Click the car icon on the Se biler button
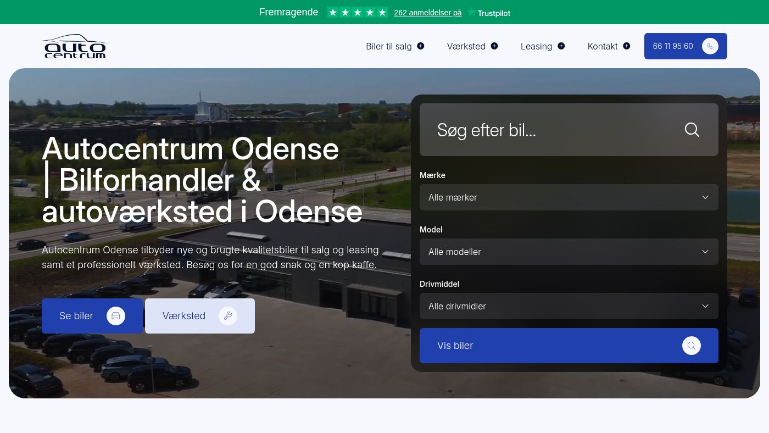The height and width of the screenshot is (433, 769). (116, 316)
